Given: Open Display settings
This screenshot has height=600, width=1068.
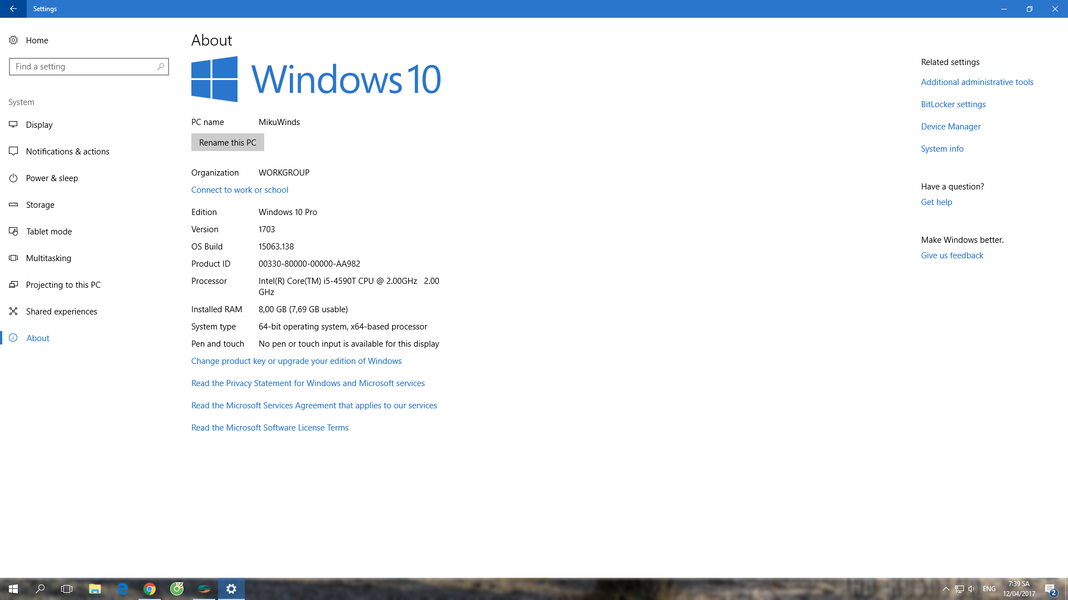Looking at the screenshot, I should 89,124.
